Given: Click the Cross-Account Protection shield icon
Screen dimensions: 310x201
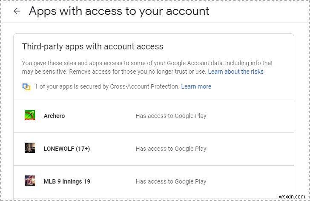Looking at the screenshot, I should coord(26,86).
